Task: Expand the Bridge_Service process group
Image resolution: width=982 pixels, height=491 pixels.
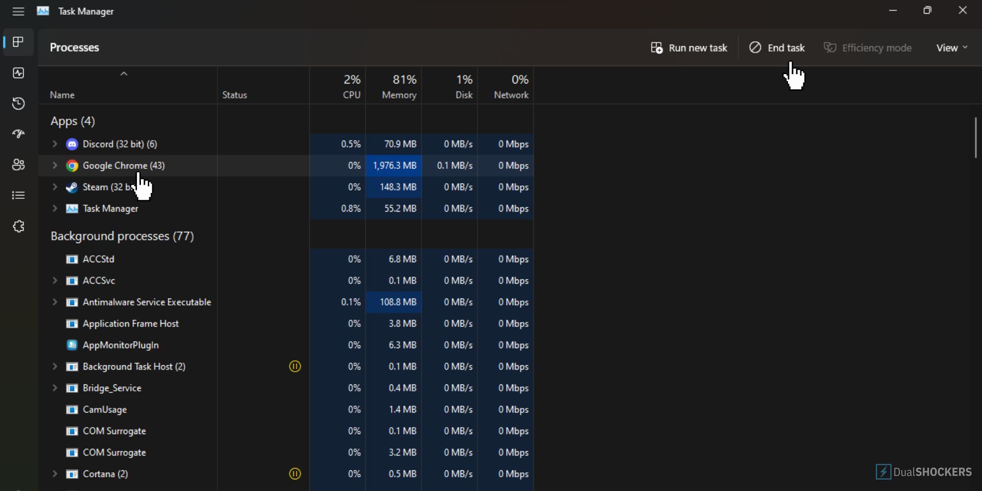Action: (x=55, y=388)
